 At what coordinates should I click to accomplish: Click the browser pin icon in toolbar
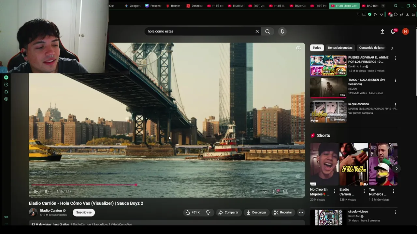[x=358, y=14]
